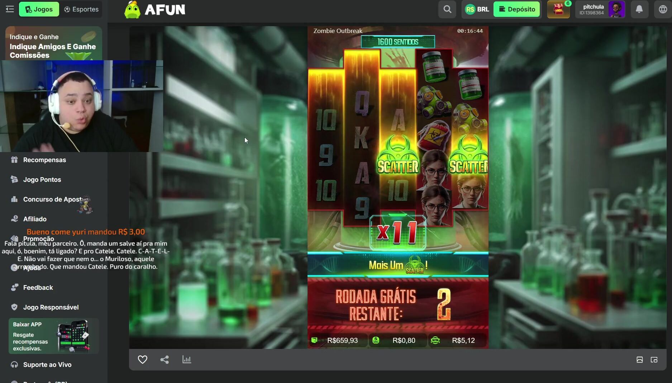Image resolution: width=672 pixels, height=383 pixels.
Task: Collapse the sidebar with hamburger icon
Action: (x=10, y=9)
